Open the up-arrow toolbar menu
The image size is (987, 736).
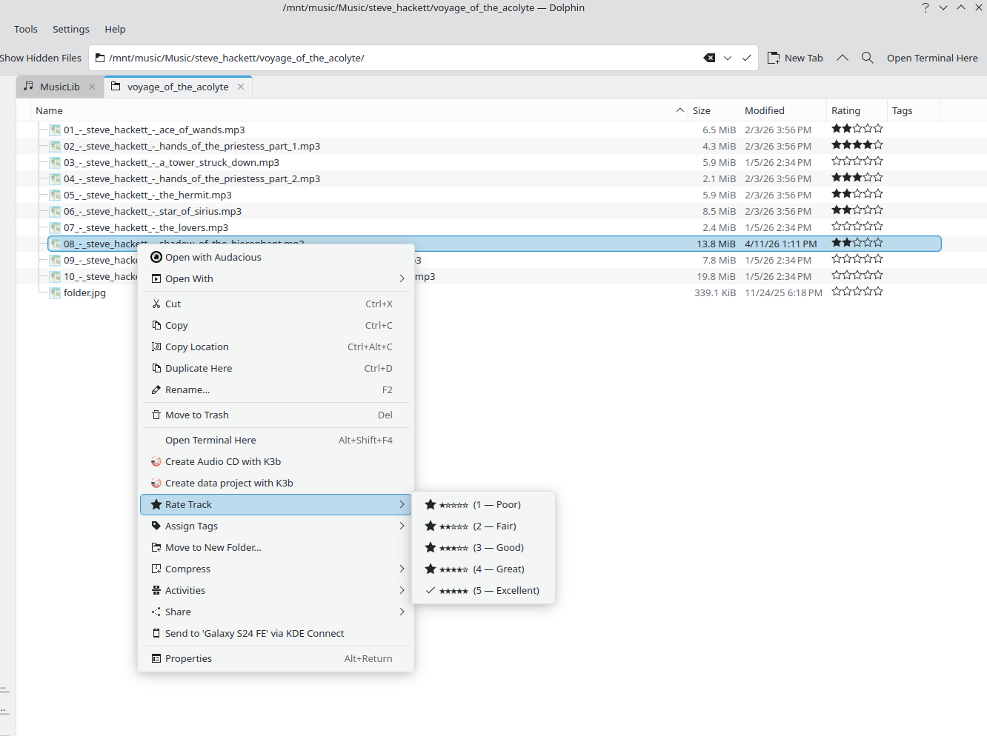pyautogui.click(x=843, y=58)
